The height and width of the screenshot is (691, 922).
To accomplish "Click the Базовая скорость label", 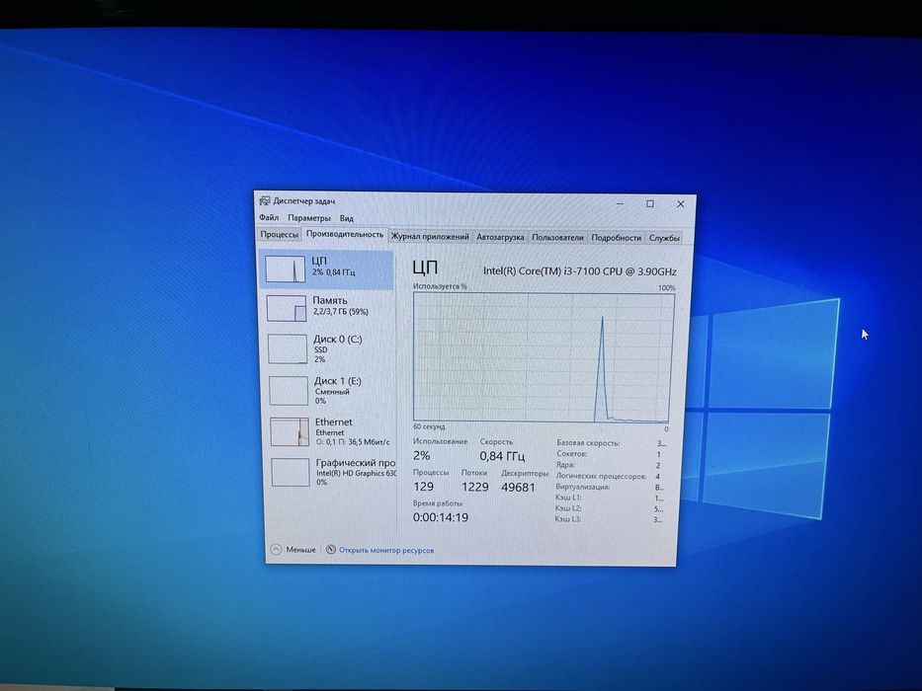I will tap(588, 443).
